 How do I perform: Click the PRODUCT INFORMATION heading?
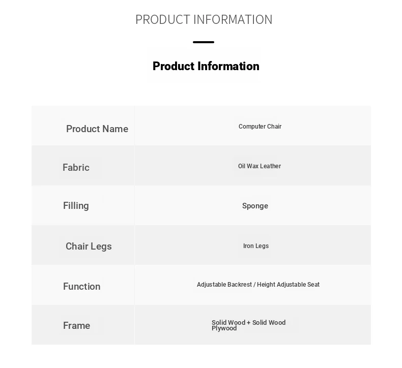(x=204, y=19)
